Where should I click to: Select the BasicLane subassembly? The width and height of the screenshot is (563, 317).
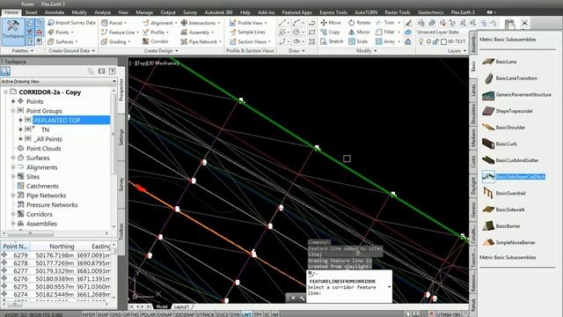[x=499, y=62]
